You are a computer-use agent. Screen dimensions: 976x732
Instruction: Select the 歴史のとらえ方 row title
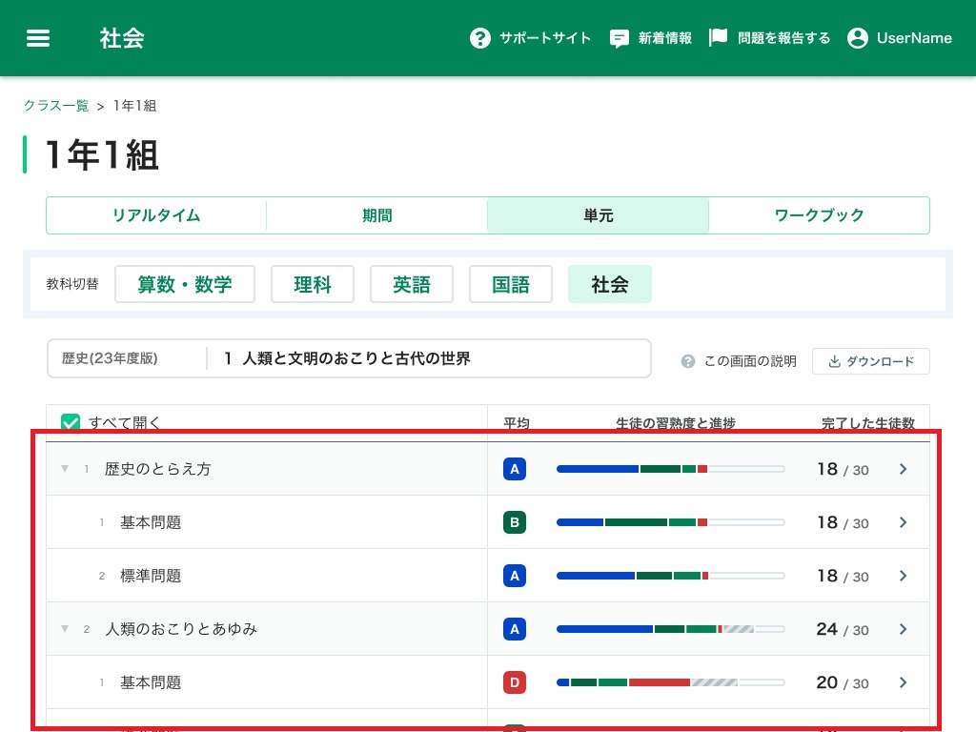tap(157, 469)
